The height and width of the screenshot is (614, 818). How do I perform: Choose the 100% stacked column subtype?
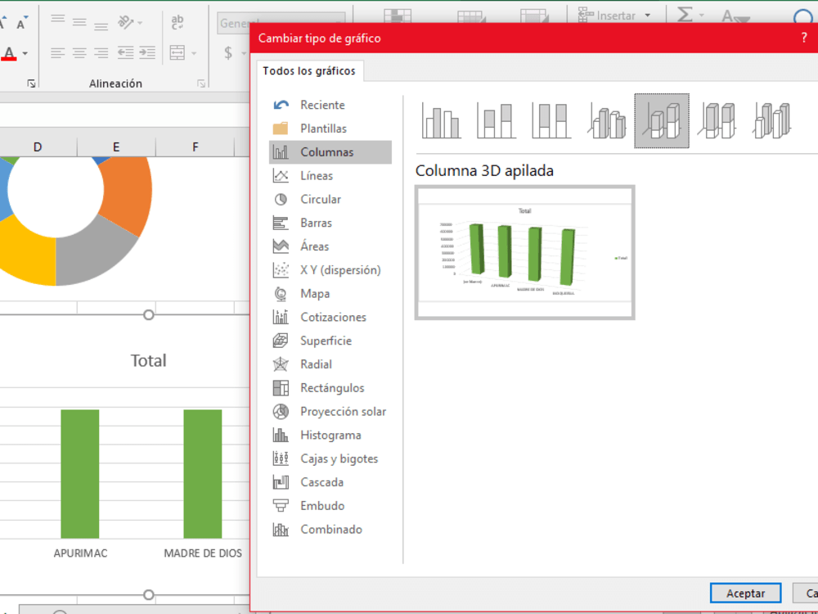(x=551, y=121)
